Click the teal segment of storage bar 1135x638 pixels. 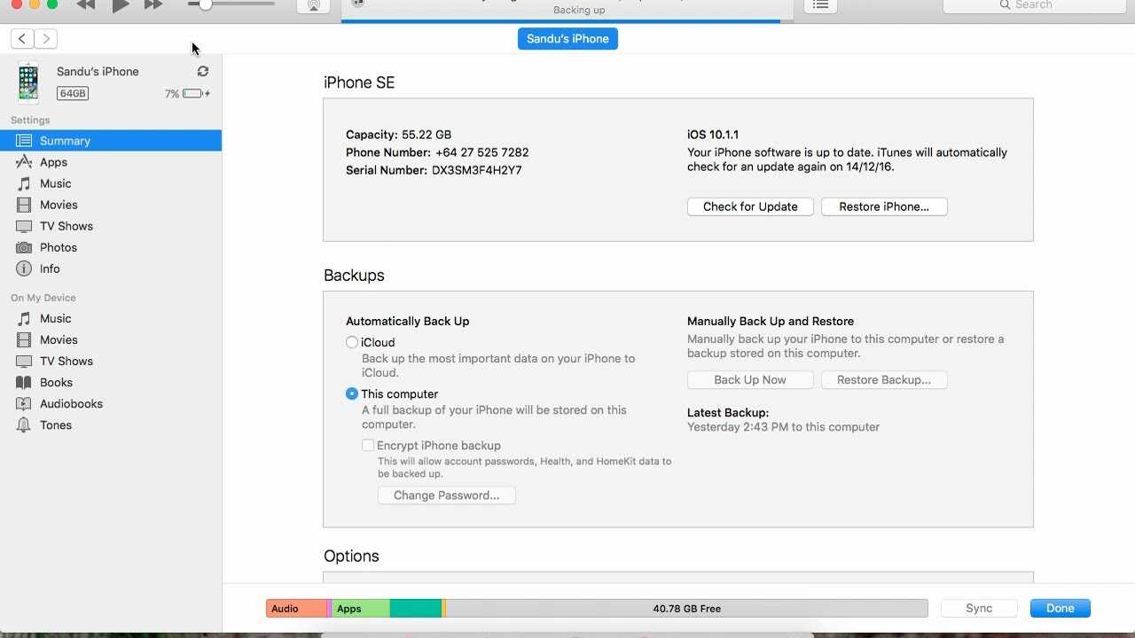tap(415, 608)
